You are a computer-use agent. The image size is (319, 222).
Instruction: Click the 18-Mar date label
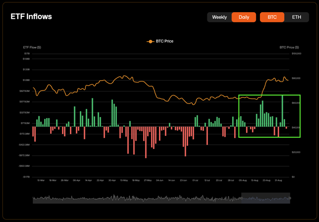coord(53,180)
